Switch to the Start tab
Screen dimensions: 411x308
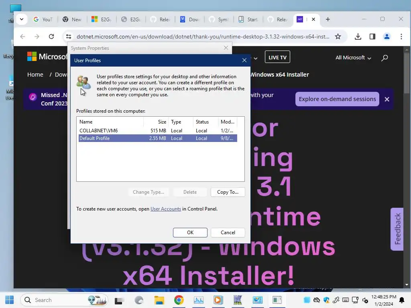click(248, 19)
